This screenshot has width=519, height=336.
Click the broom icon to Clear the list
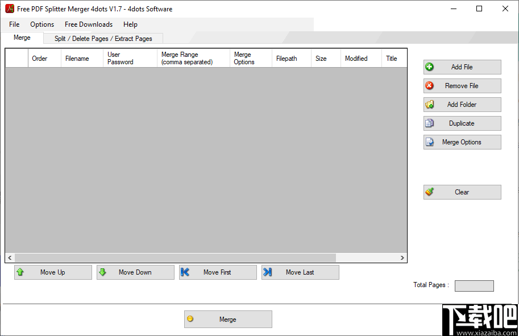429,192
